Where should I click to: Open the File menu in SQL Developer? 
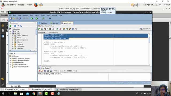[10, 15]
